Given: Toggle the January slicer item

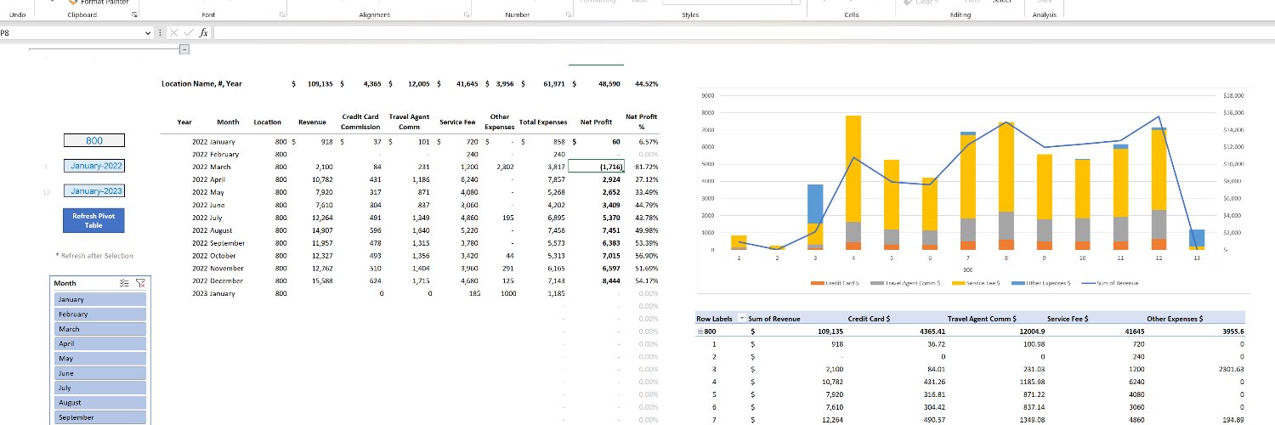Looking at the screenshot, I should (100, 299).
